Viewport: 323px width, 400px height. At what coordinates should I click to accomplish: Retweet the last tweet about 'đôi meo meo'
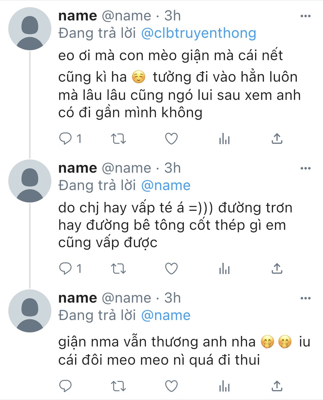(x=118, y=386)
